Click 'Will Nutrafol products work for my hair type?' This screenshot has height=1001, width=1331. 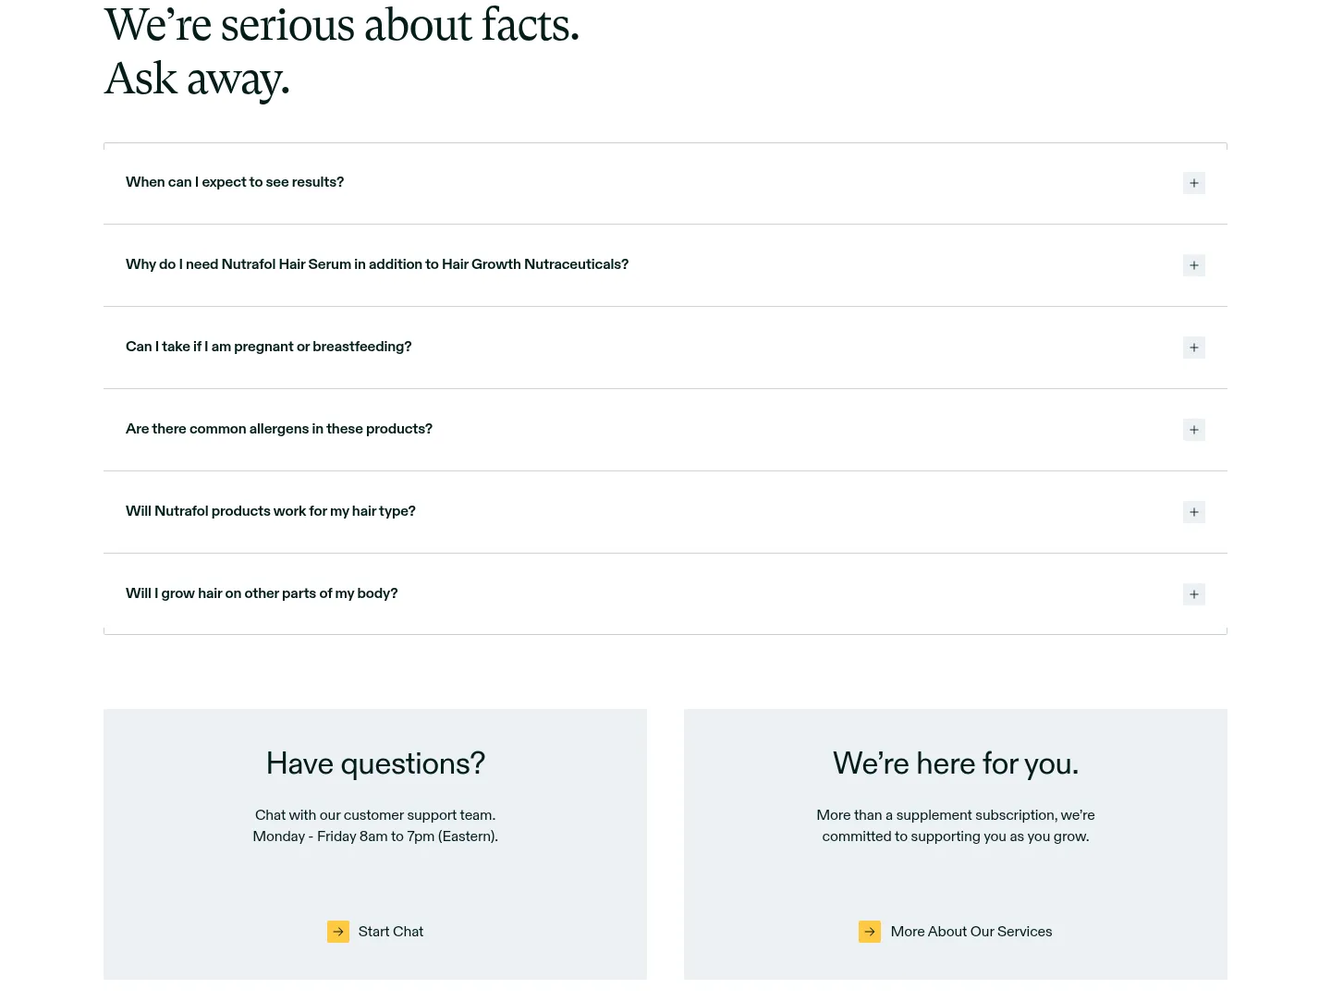pyautogui.click(x=271, y=511)
